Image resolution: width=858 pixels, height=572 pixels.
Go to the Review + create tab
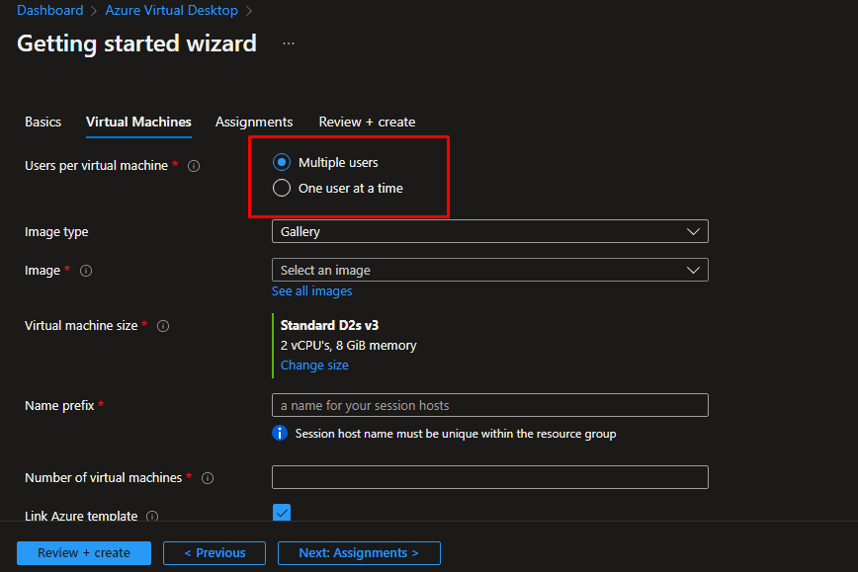click(367, 122)
